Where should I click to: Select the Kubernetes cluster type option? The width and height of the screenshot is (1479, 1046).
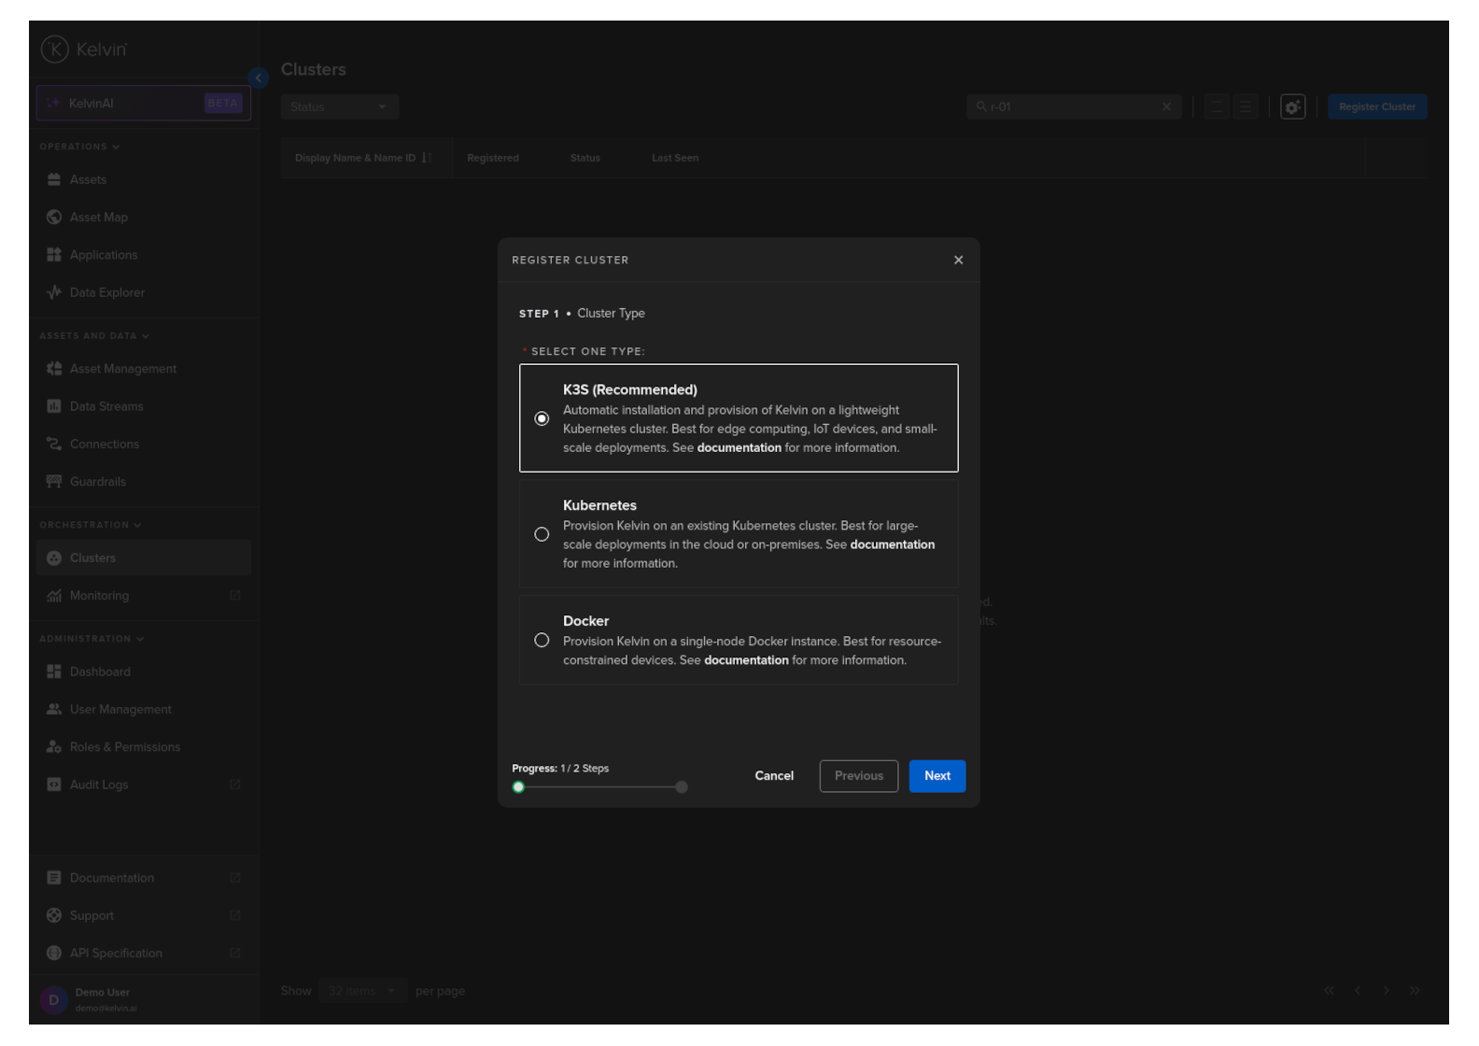coord(542,534)
